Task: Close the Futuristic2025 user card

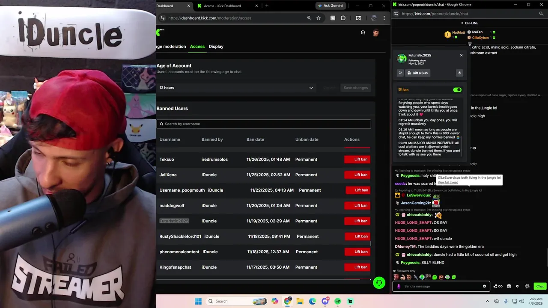Action: 461,55
